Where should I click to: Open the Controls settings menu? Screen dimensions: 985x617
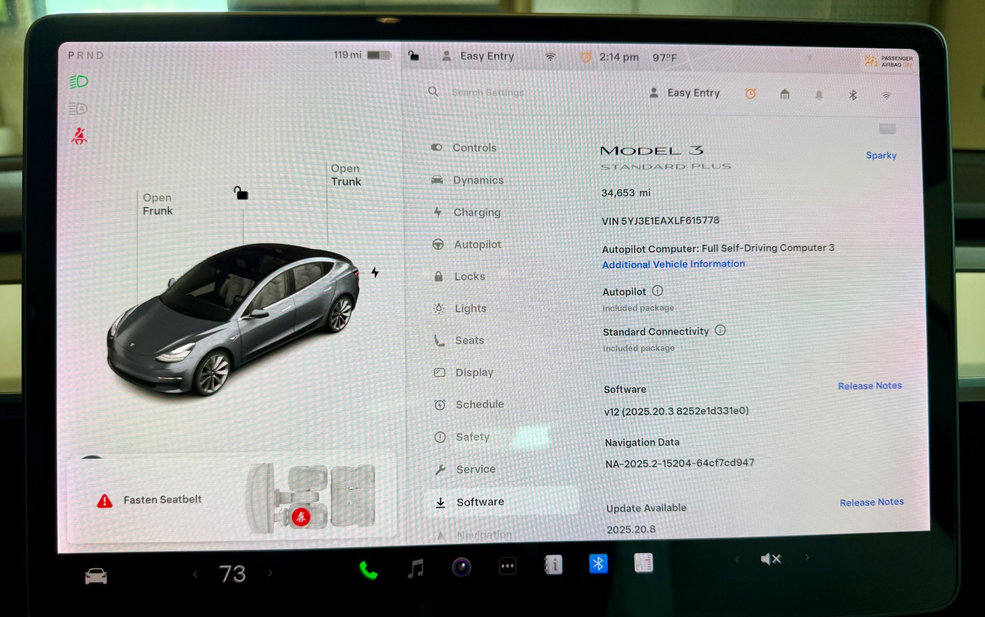[x=464, y=148]
